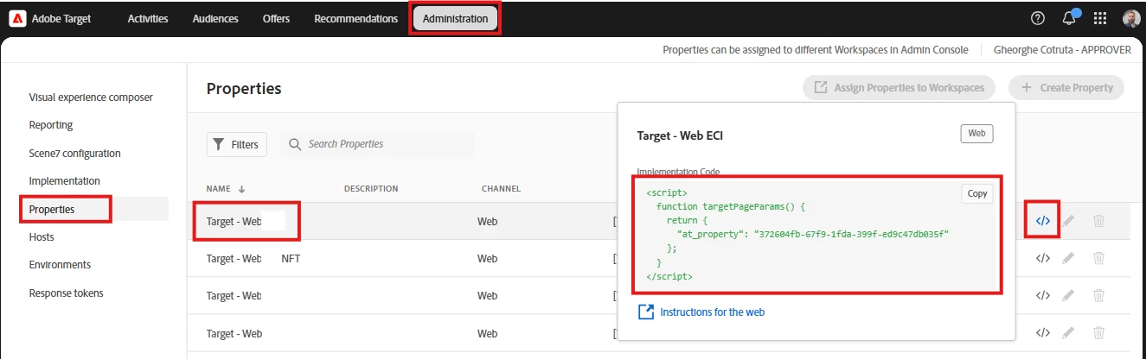Click the Web channel badge in the popup
The height and width of the screenshot is (359, 1146).
click(x=976, y=134)
